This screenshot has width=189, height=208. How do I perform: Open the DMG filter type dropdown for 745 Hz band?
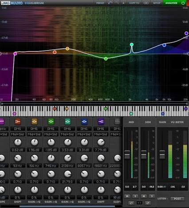(x=51, y=129)
